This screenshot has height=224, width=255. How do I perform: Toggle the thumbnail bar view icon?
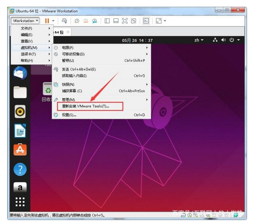[x=116, y=21]
